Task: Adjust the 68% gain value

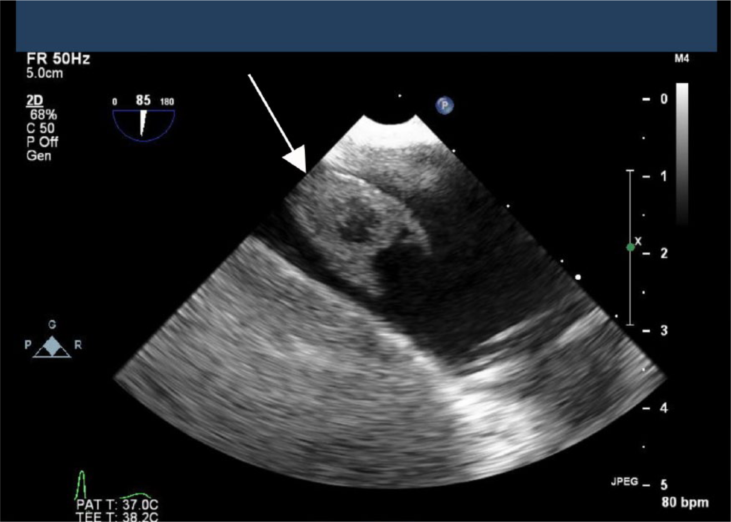Action: [x=43, y=115]
